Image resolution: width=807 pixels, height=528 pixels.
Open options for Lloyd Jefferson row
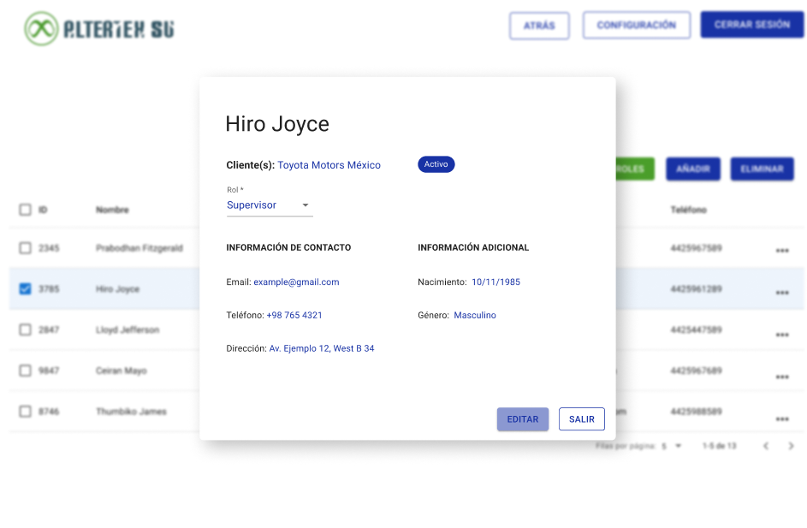click(782, 335)
